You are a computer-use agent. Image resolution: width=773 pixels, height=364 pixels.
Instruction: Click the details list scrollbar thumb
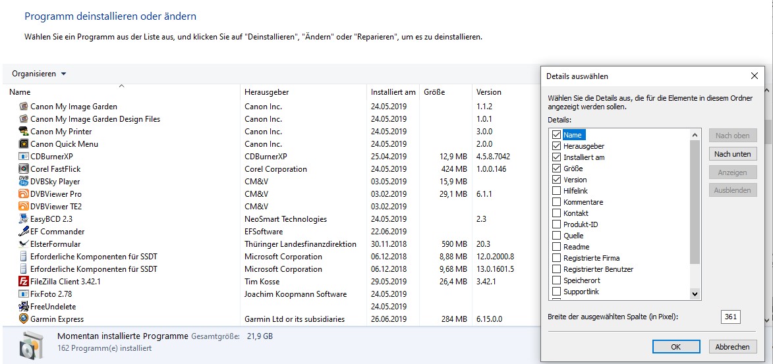(695, 202)
